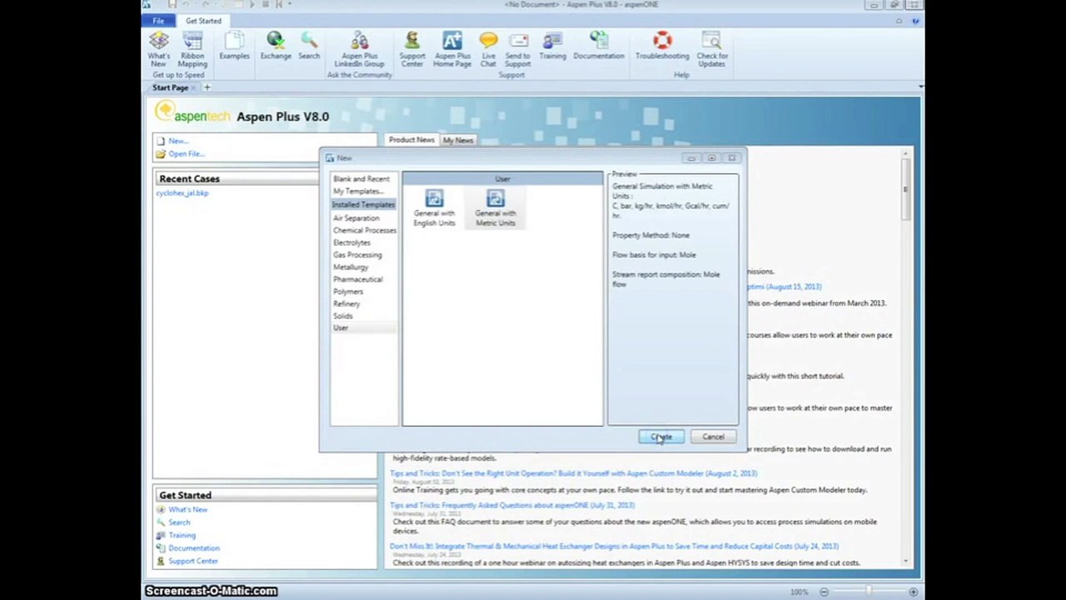
Task: Visit Aspen Plus Home Page
Action: tap(452, 49)
